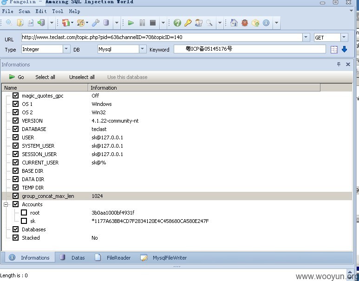This screenshot has height=281, width=359.
Task: Click into the Keyword input field
Action: (x=249, y=49)
